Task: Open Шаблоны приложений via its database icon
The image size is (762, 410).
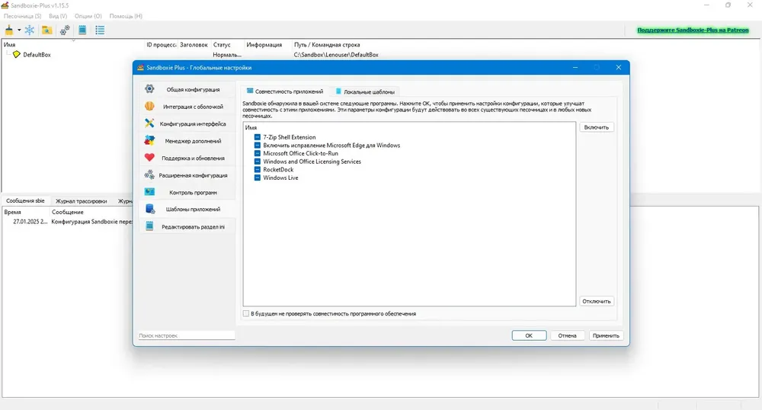Action: [149, 209]
